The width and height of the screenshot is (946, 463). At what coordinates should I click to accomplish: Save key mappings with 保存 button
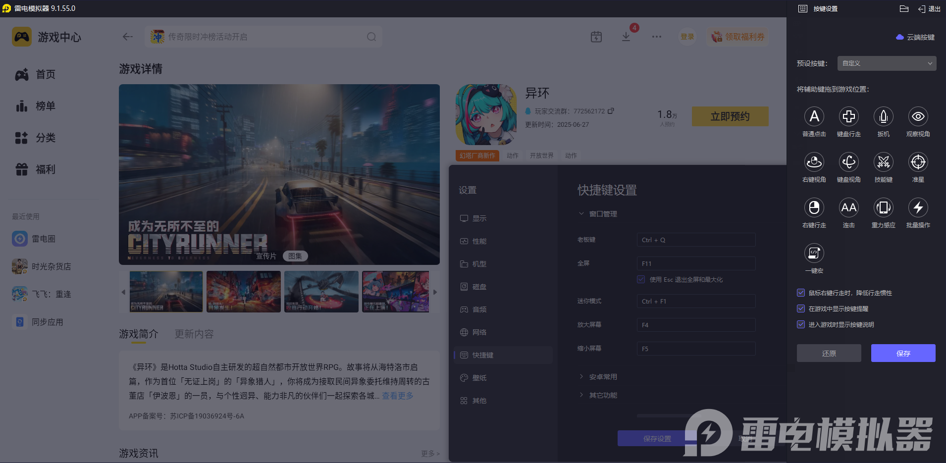[x=903, y=353]
